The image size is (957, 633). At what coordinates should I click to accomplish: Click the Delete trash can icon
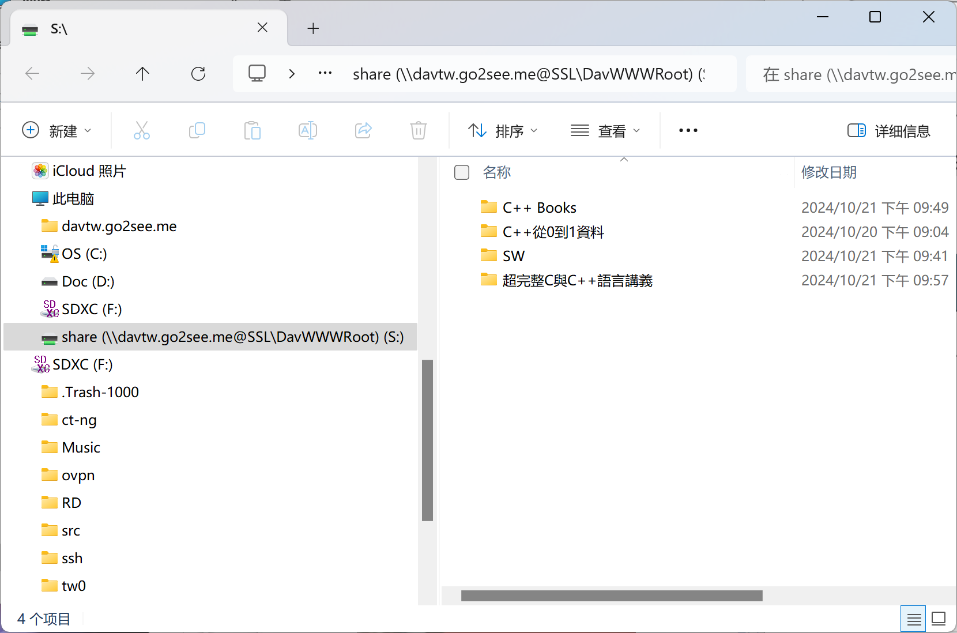click(x=419, y=131)
